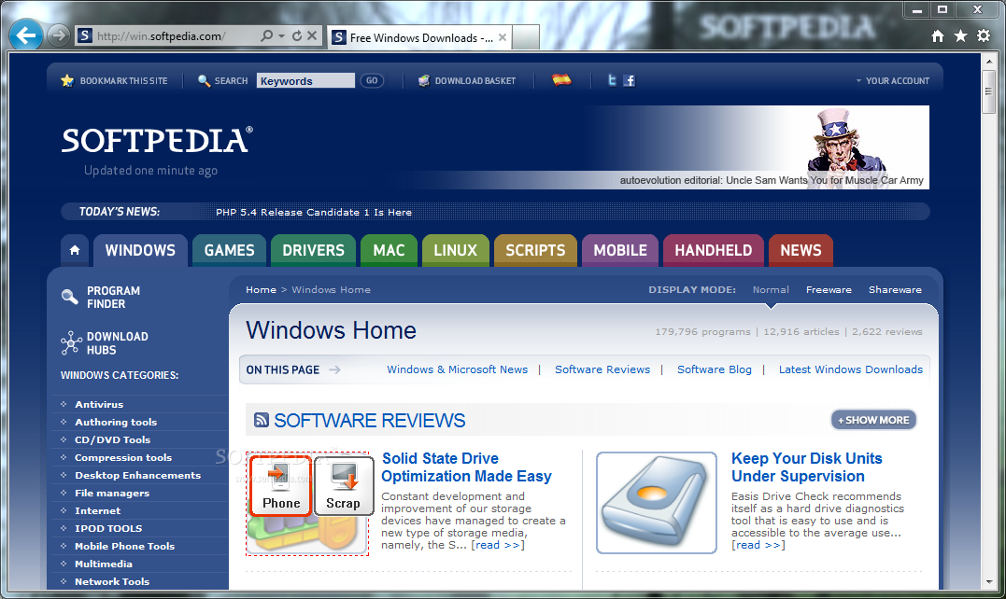Open Keep Your Disk Units article
This screenshot has height=599, width=1006.
pos(806,467)
